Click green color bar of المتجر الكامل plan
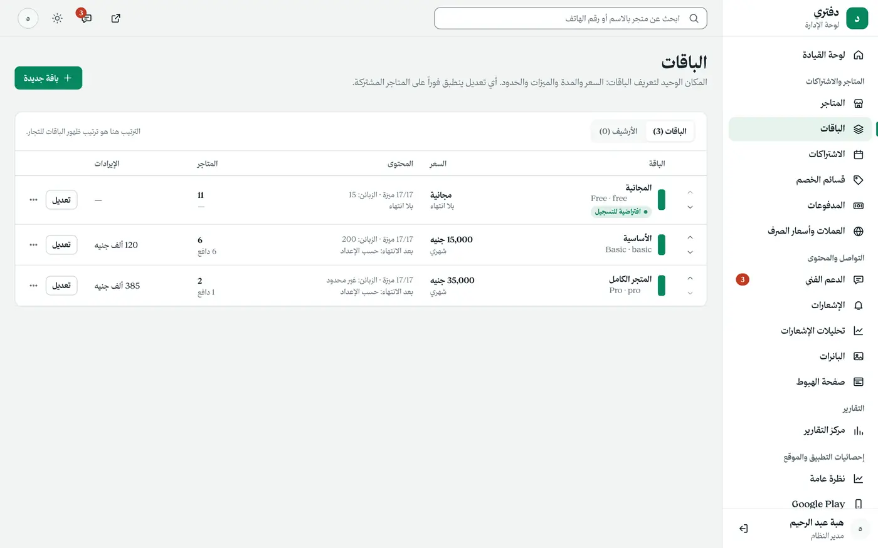 pyautogui.click(x=661, y=286)
